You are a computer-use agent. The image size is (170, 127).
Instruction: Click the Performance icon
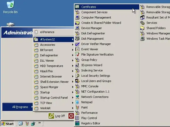click(77, 113)
